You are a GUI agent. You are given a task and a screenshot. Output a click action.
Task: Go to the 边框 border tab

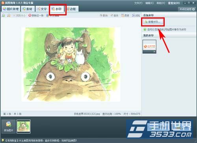[x=71, y=9]
